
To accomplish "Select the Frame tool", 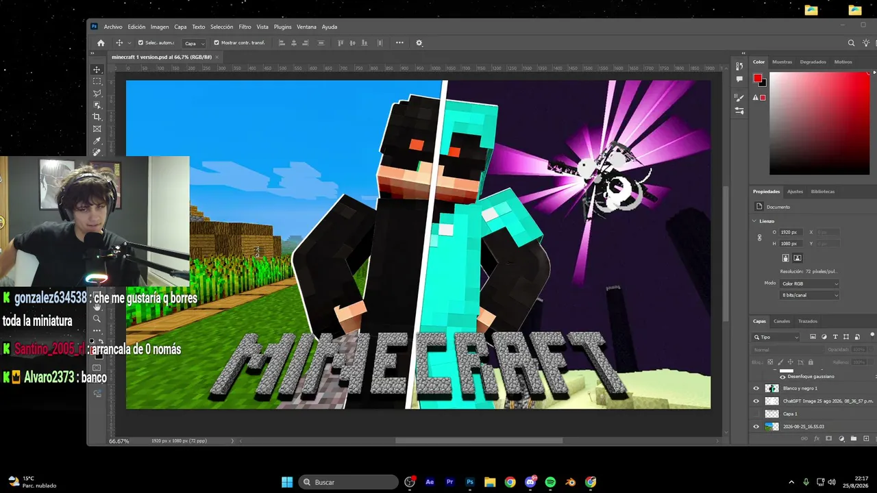I will click(97, 129).
